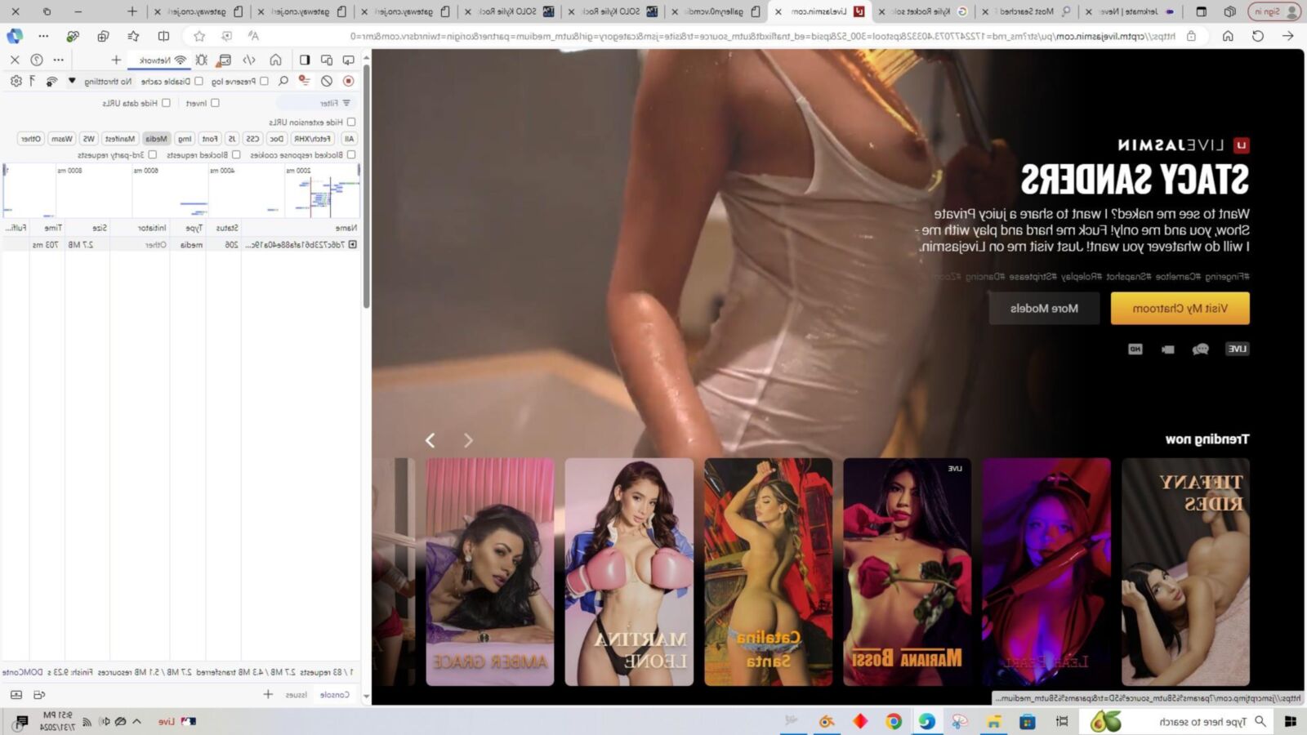
Task: Open Edge Settings and more menu
Action: pos(43,36)
